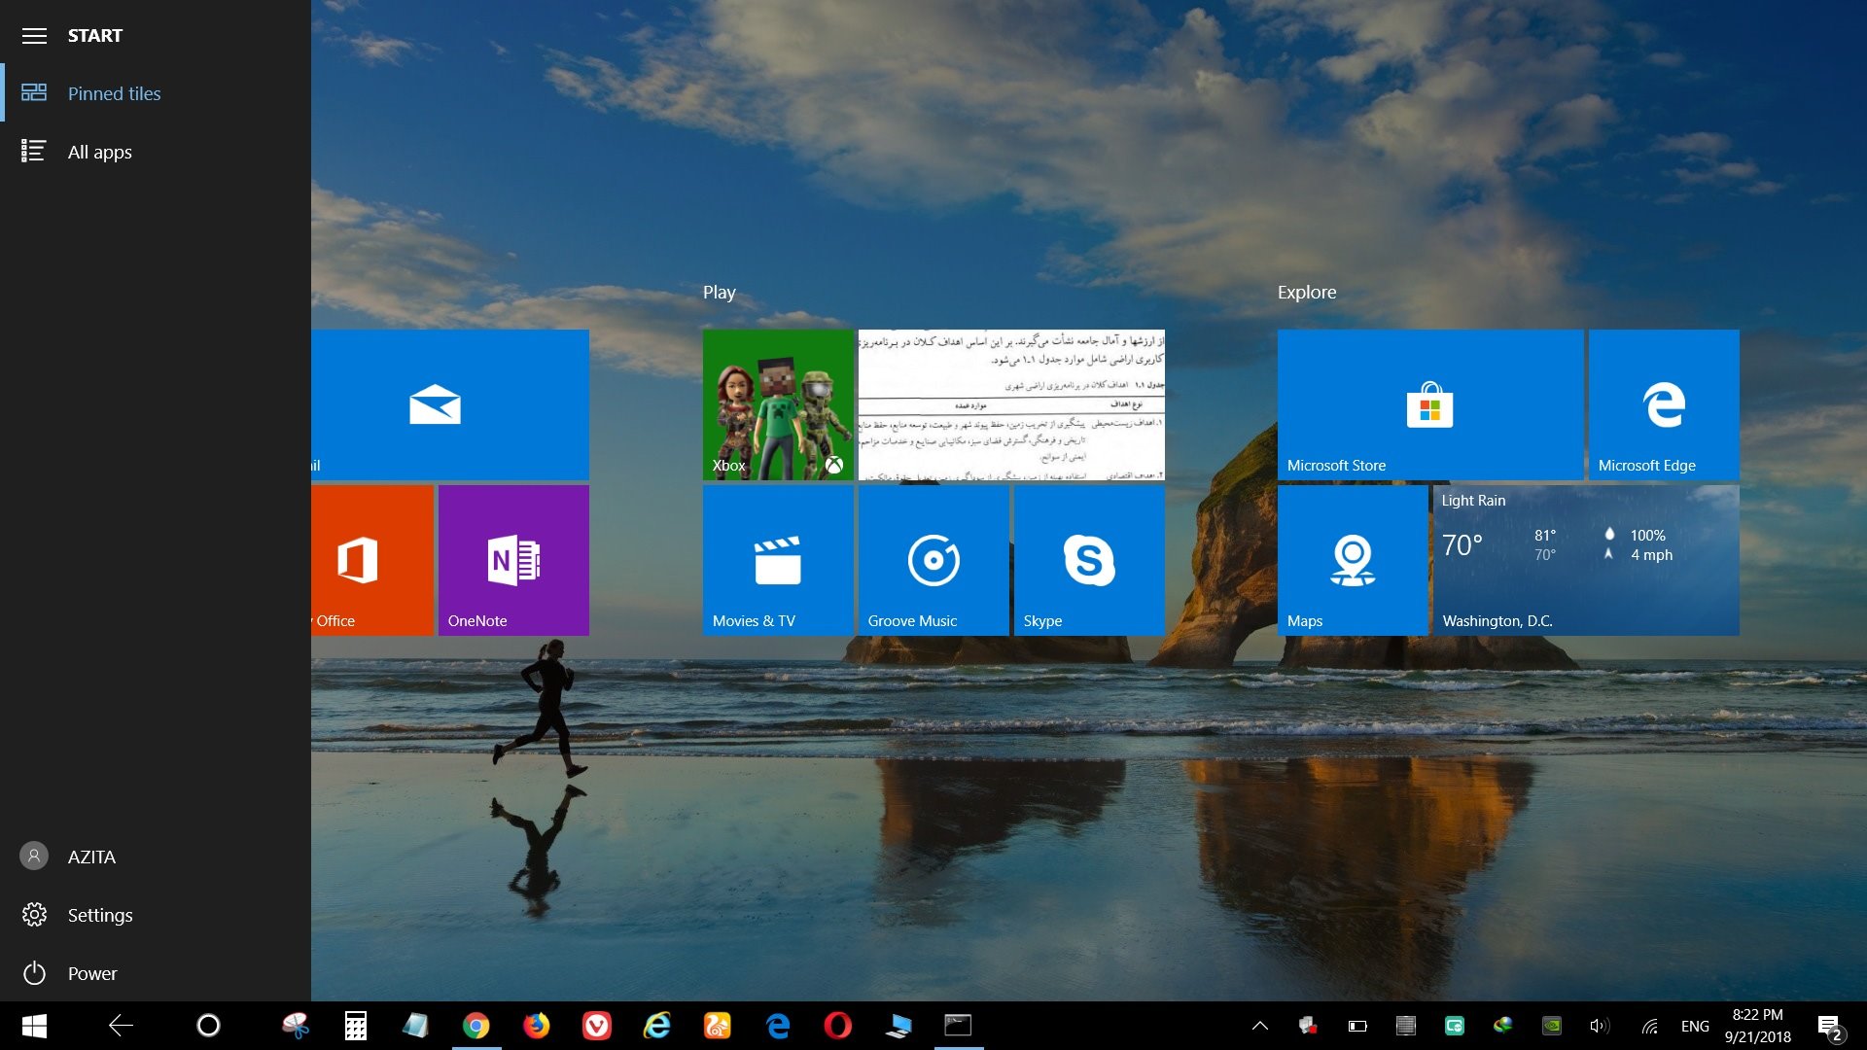Collapse the START hamburger menu
1867x1050 pixels.
[34, 36]
